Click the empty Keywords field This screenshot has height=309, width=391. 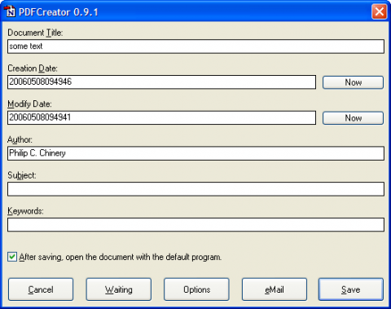point(195,224)
